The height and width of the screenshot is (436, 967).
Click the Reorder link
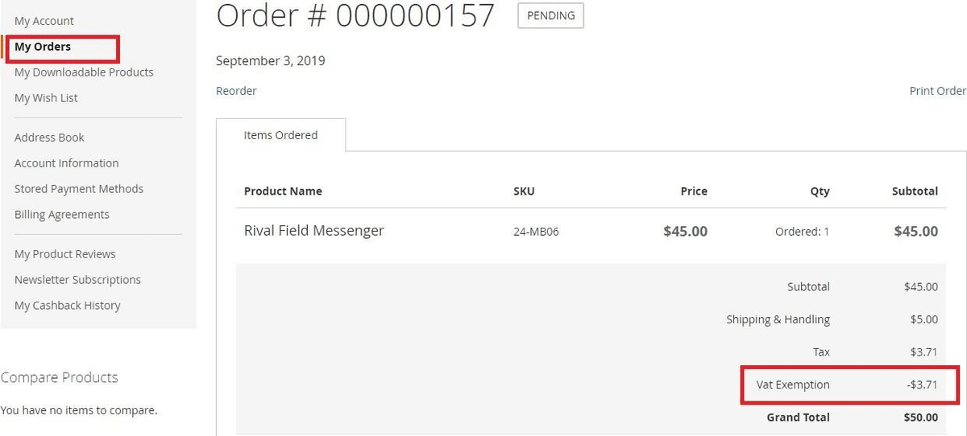tap(236, 91)
